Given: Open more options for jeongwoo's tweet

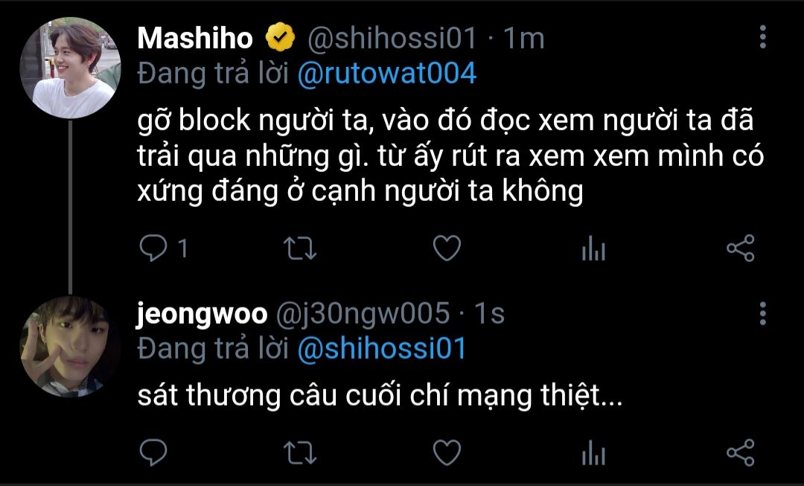Looking at the screenshot, I should (x=763, y=313).
